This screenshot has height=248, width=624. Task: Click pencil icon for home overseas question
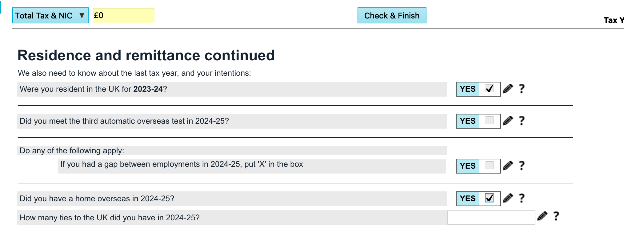[508, 198]
